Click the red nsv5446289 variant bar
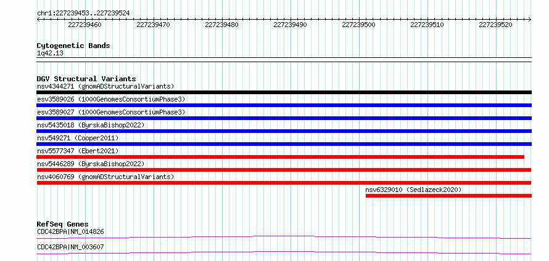This screenshot has height=261, width=549. (284, 170)
